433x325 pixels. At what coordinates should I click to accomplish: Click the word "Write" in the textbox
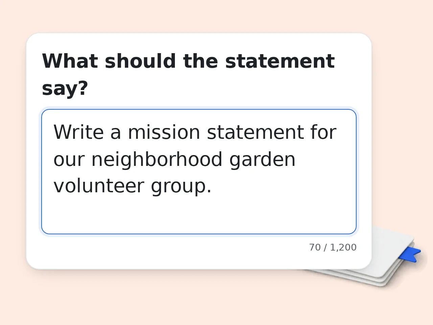pyautogui.click(x=78, y=132)
